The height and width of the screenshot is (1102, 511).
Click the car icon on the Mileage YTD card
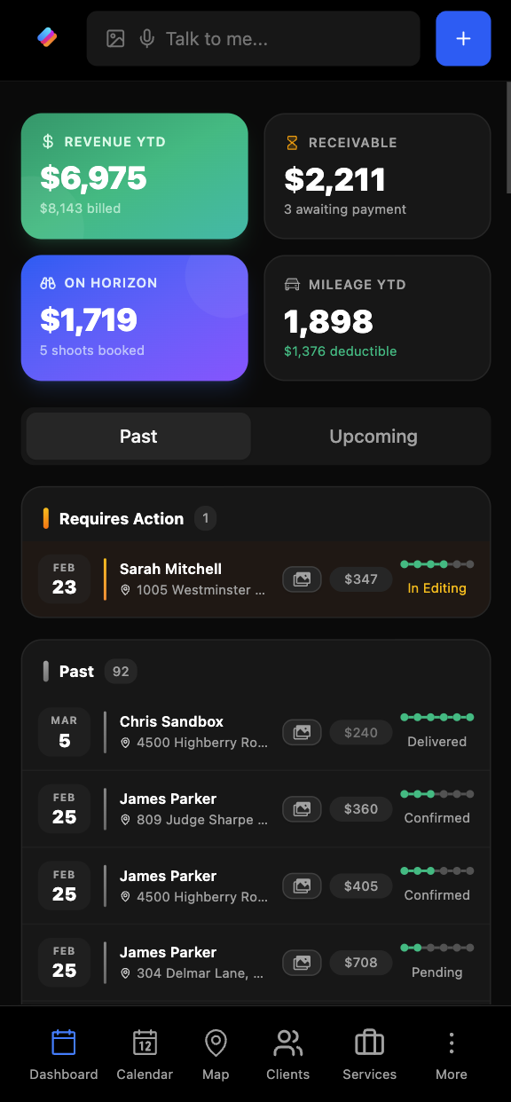click(293, 284)
